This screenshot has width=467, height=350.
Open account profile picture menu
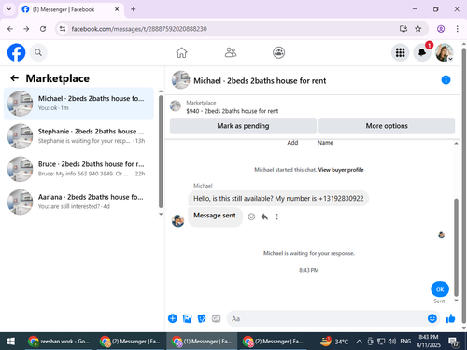(445, 52)
